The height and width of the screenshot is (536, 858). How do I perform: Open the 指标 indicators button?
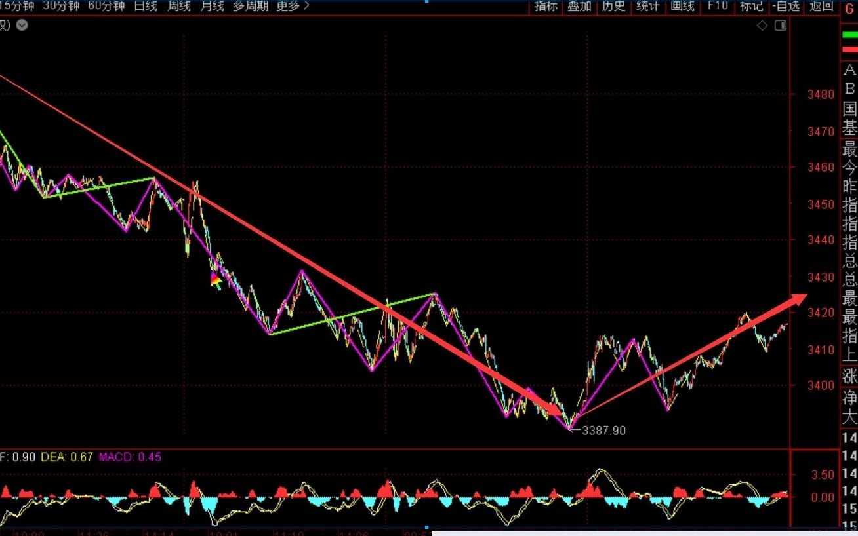coord(546,6)
